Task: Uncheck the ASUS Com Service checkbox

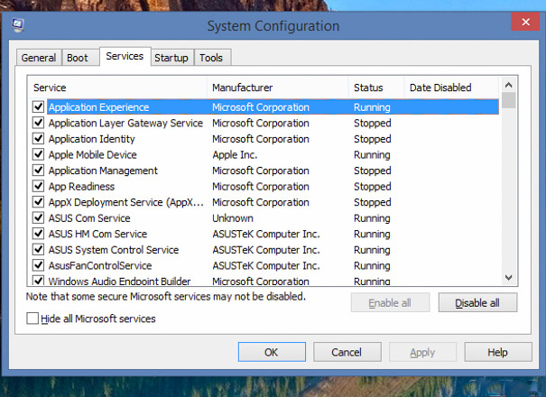Action: pos(38,217)
